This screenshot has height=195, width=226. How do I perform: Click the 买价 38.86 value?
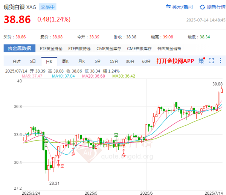click(x=21, y=37)
